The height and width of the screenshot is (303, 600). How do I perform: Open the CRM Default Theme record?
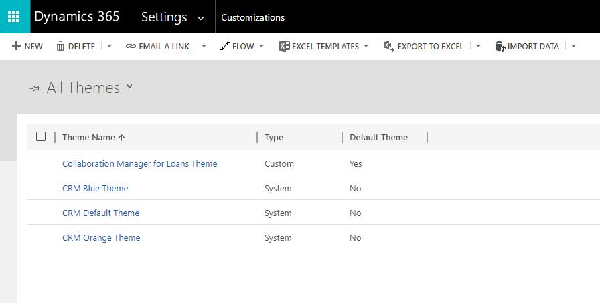(100, 213)
